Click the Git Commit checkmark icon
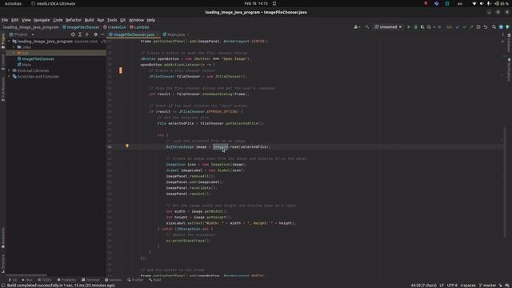 tap(464, 27)
